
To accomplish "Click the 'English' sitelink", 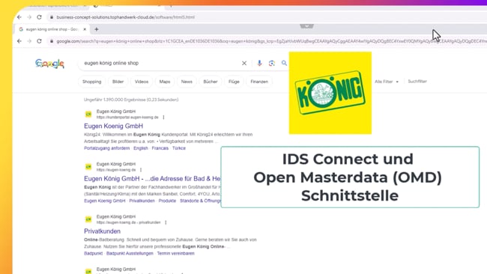I will pyautogui.click(x=141, y=148).
